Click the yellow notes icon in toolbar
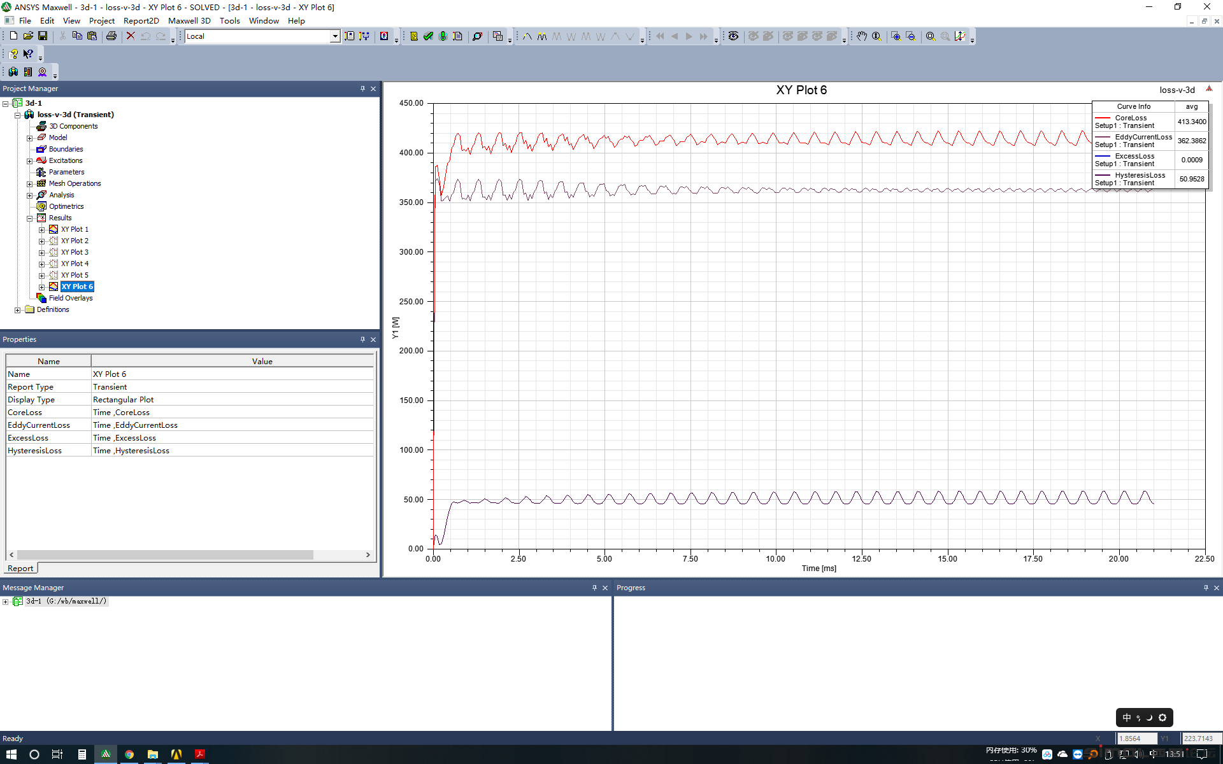 point(413,36)
